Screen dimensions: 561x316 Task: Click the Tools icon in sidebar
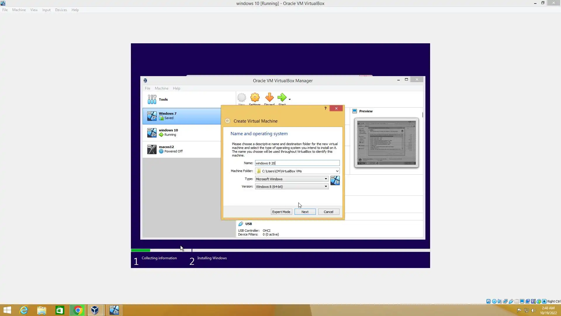[x=152, y=99]
